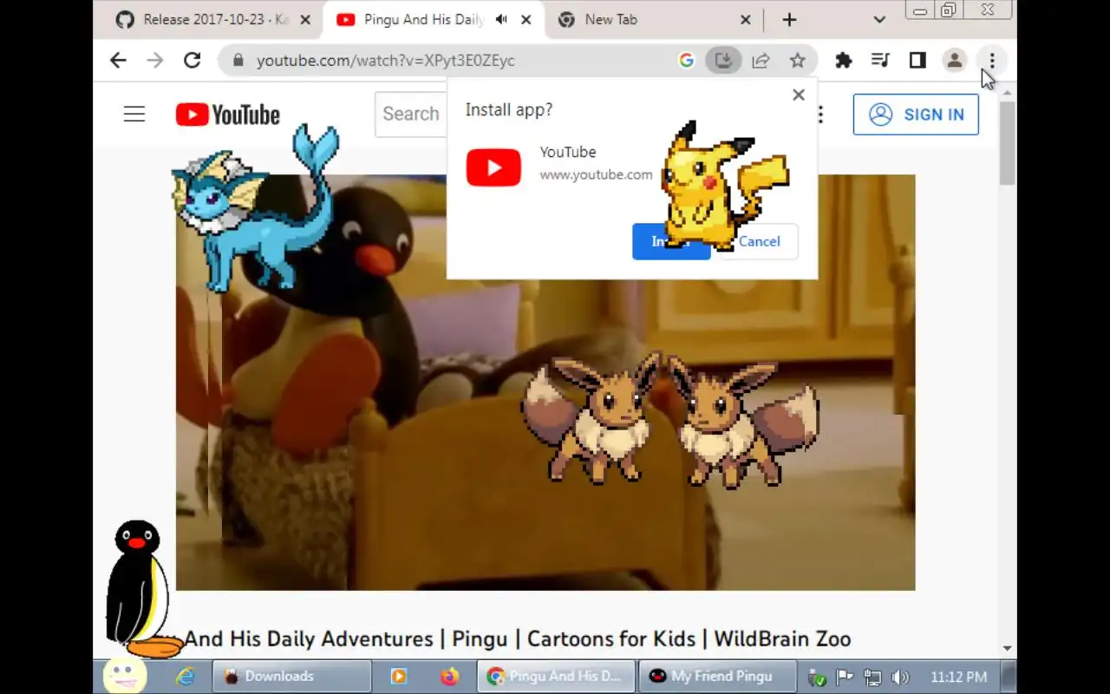The height and width of the screenshot is (694, 1110).
Task: Open the YouTube hamburger guide menu
Action: tap(134, 114)
